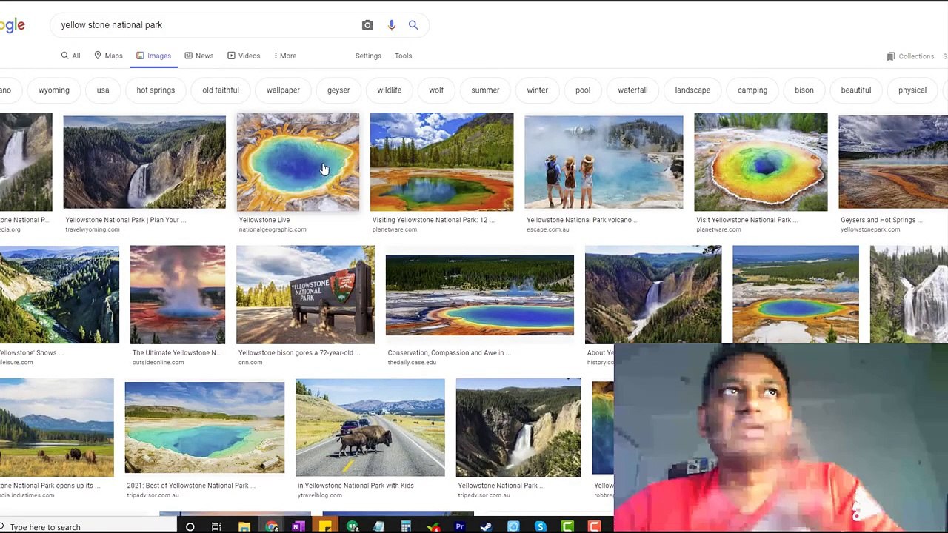The image size is (948, 533).
Task: Switch to the All results tab
Action: (x=70, y=56)
